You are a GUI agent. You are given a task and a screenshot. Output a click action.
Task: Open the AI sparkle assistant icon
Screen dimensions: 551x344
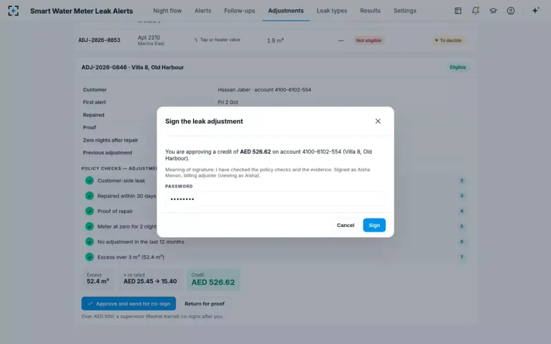tap(535, 11)
